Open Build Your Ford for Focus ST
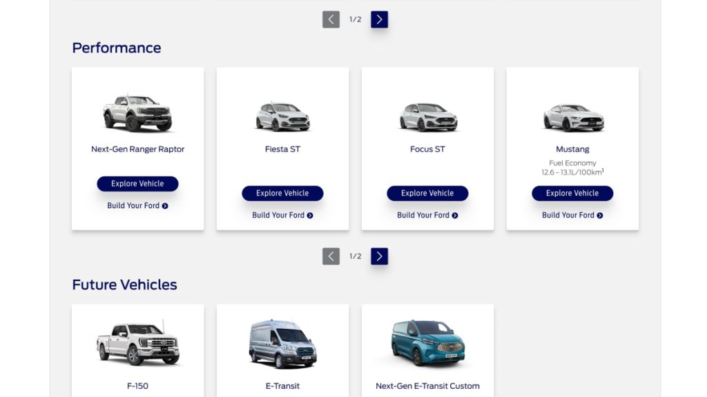 (427, 215)
